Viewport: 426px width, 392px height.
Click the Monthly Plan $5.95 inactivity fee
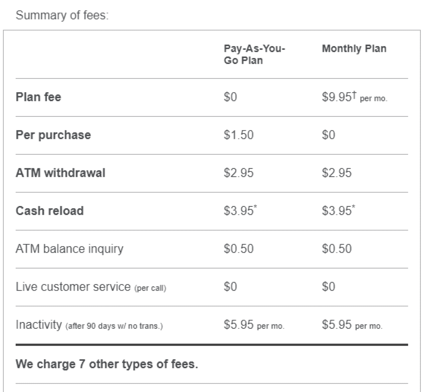pos(352,325)
